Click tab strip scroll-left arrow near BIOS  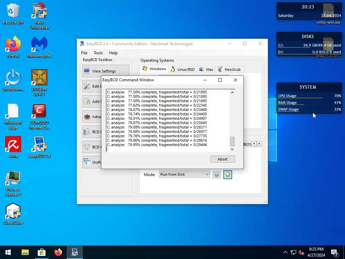pyautogui.click(x=254, y=144)
